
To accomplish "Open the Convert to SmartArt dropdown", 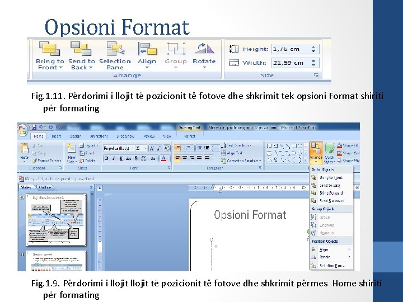I will (x=241, y=161).
